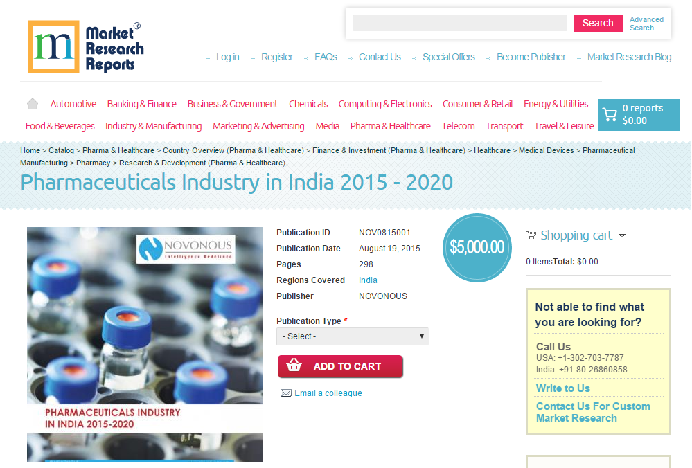This screenshot has height=468, width=692.
Task: Click the Search button
Action: click(598, 23)
